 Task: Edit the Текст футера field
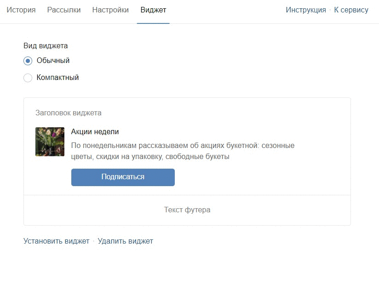(187, 210)
